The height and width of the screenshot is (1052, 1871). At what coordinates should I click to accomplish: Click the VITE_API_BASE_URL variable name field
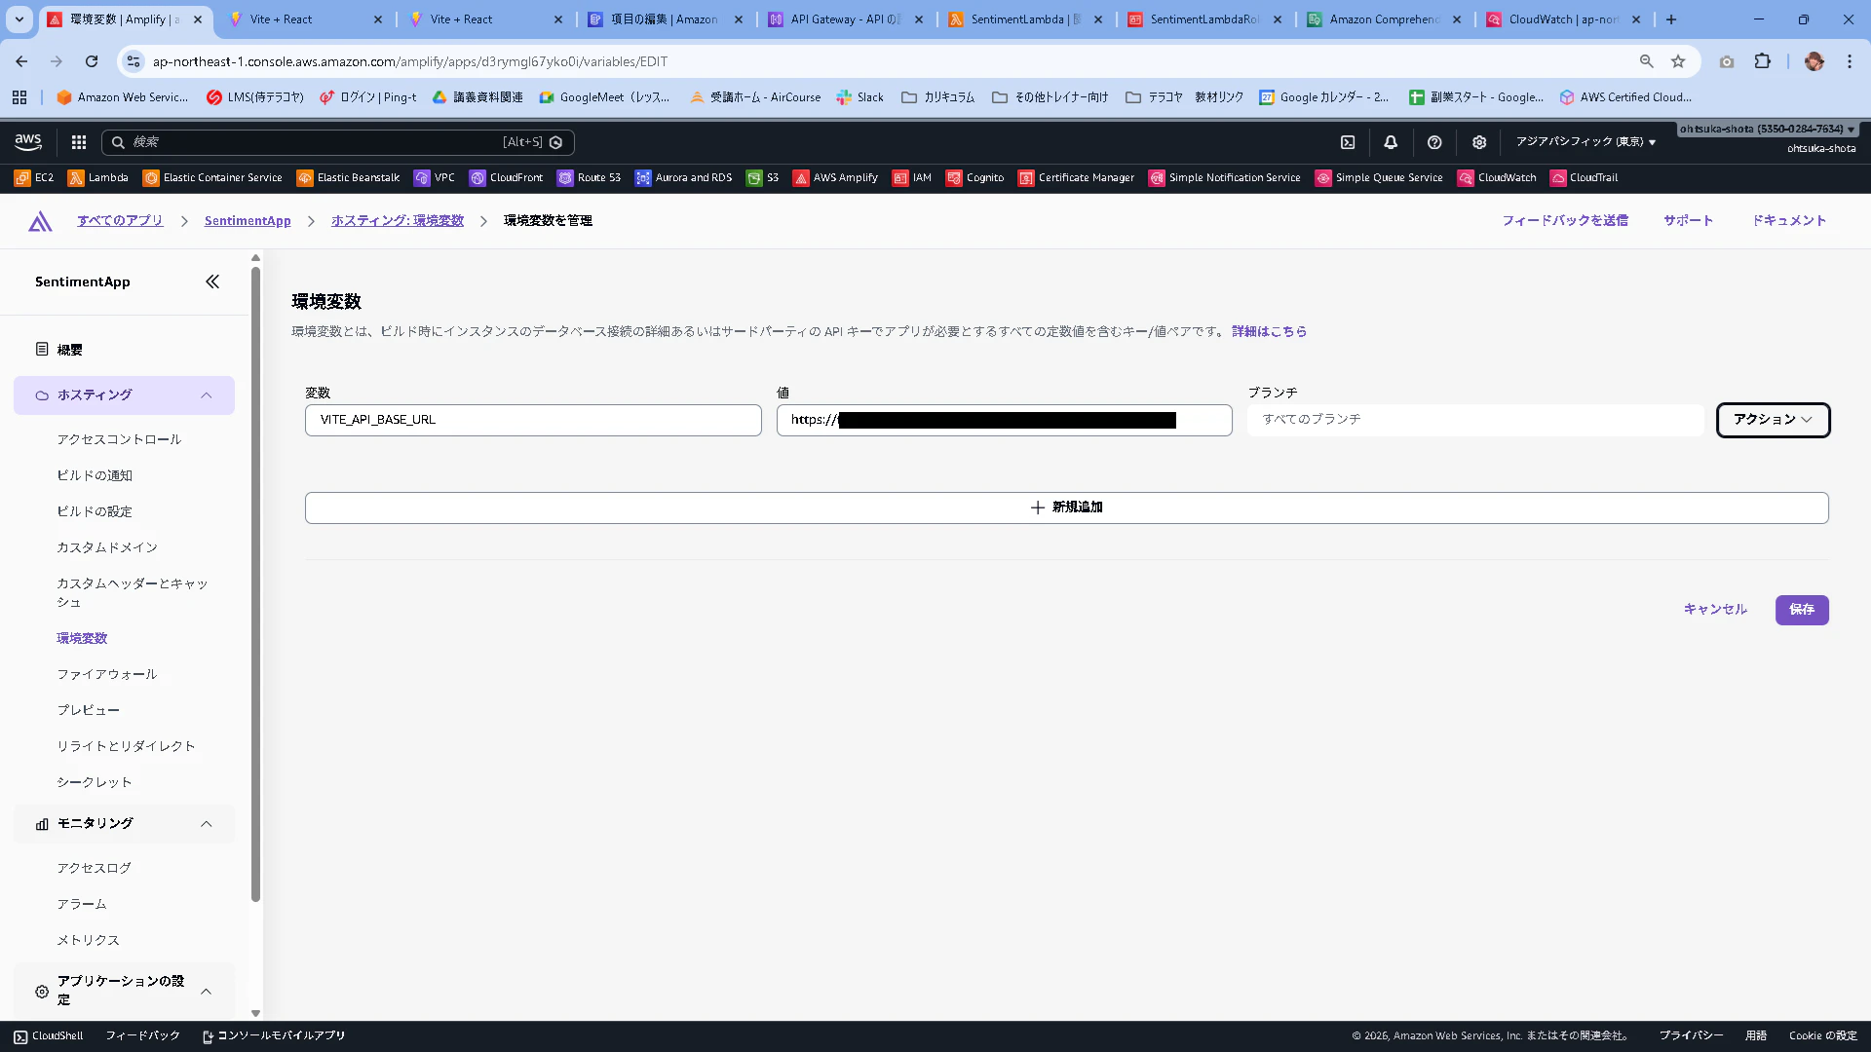(x=533, y=420)
